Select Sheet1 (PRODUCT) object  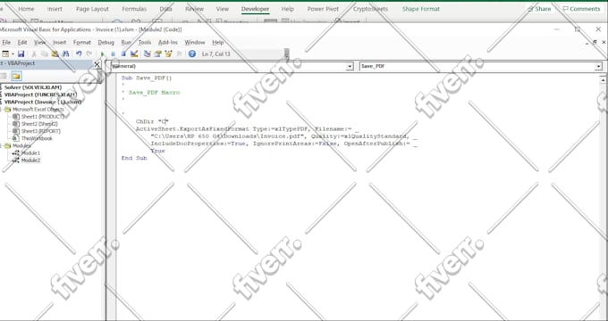point(42,117)
